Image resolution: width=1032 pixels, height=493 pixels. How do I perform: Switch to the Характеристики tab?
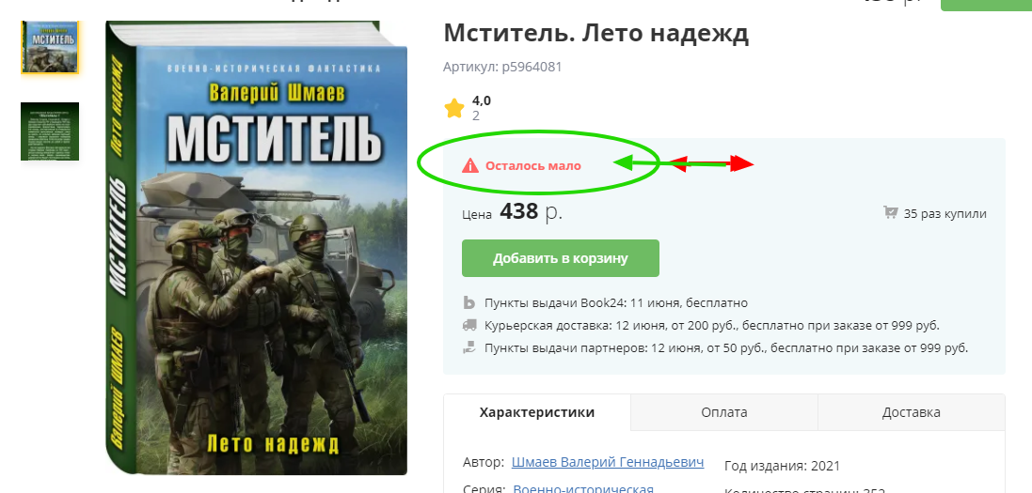click(537, 413)
